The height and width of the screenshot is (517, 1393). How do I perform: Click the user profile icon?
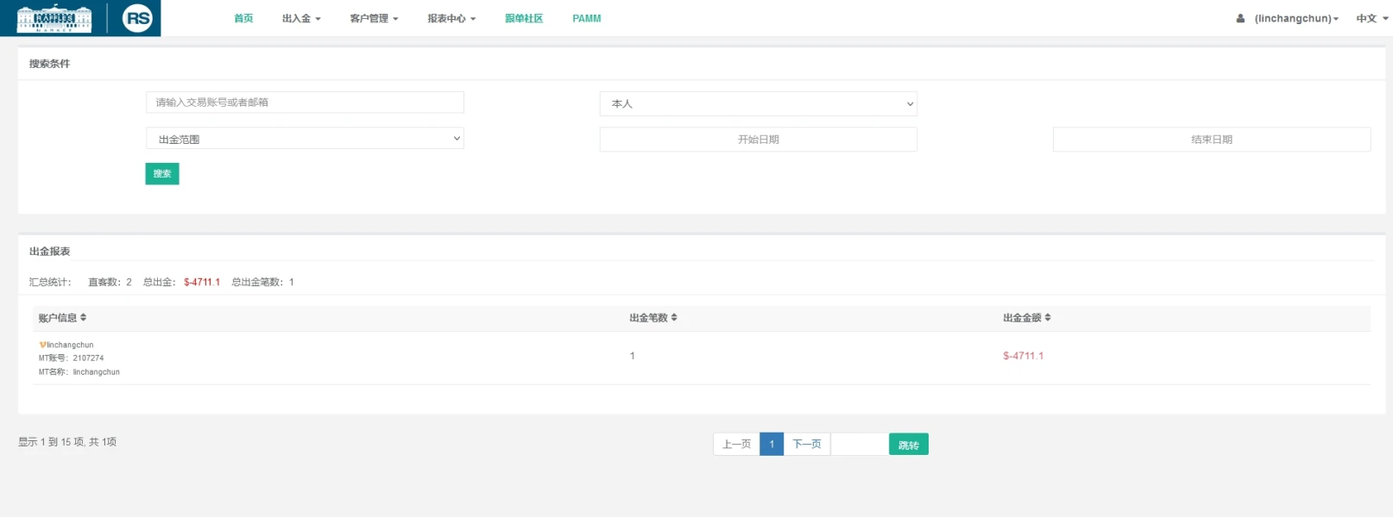tap(1240, 18)
